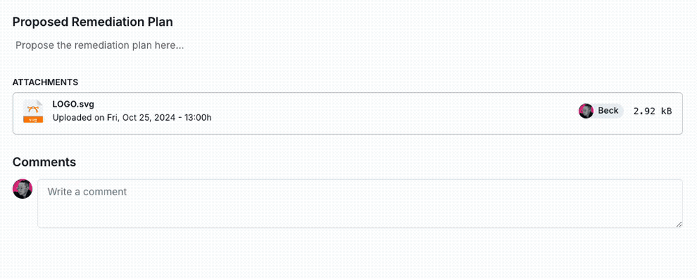
Task: Click the comment box resize grip
Action: point(678,223)
